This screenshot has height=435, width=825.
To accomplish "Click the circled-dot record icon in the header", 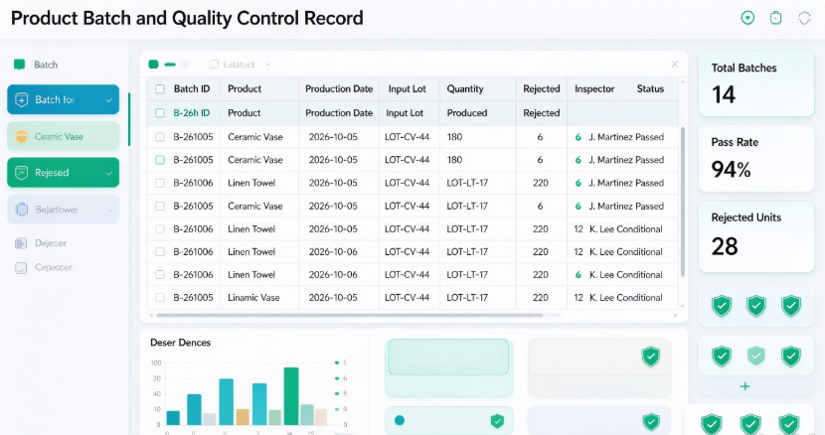I will tap(747, 18).
